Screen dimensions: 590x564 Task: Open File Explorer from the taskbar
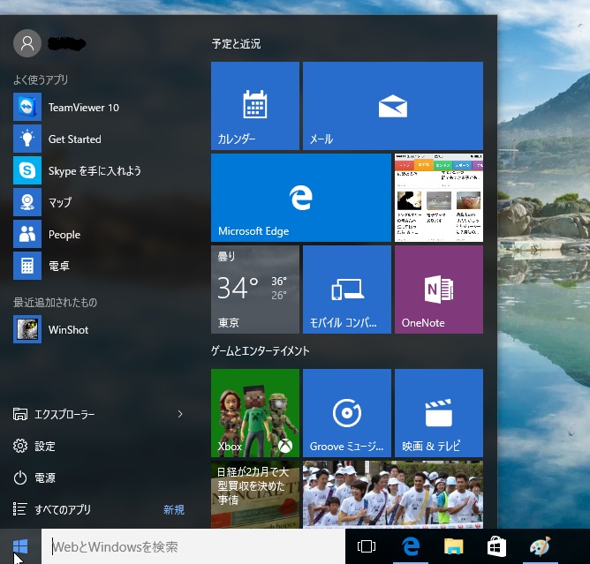453,546
